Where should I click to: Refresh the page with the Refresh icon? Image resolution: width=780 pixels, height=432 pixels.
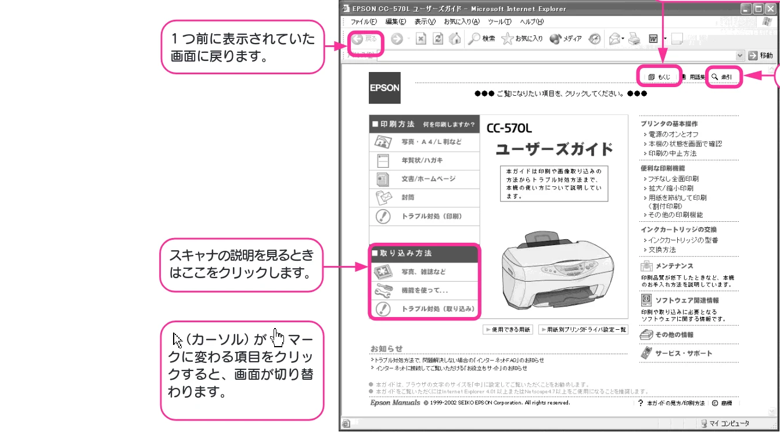438,39
